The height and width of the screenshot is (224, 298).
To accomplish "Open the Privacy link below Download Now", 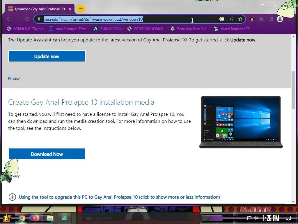I will coord(15,176).
